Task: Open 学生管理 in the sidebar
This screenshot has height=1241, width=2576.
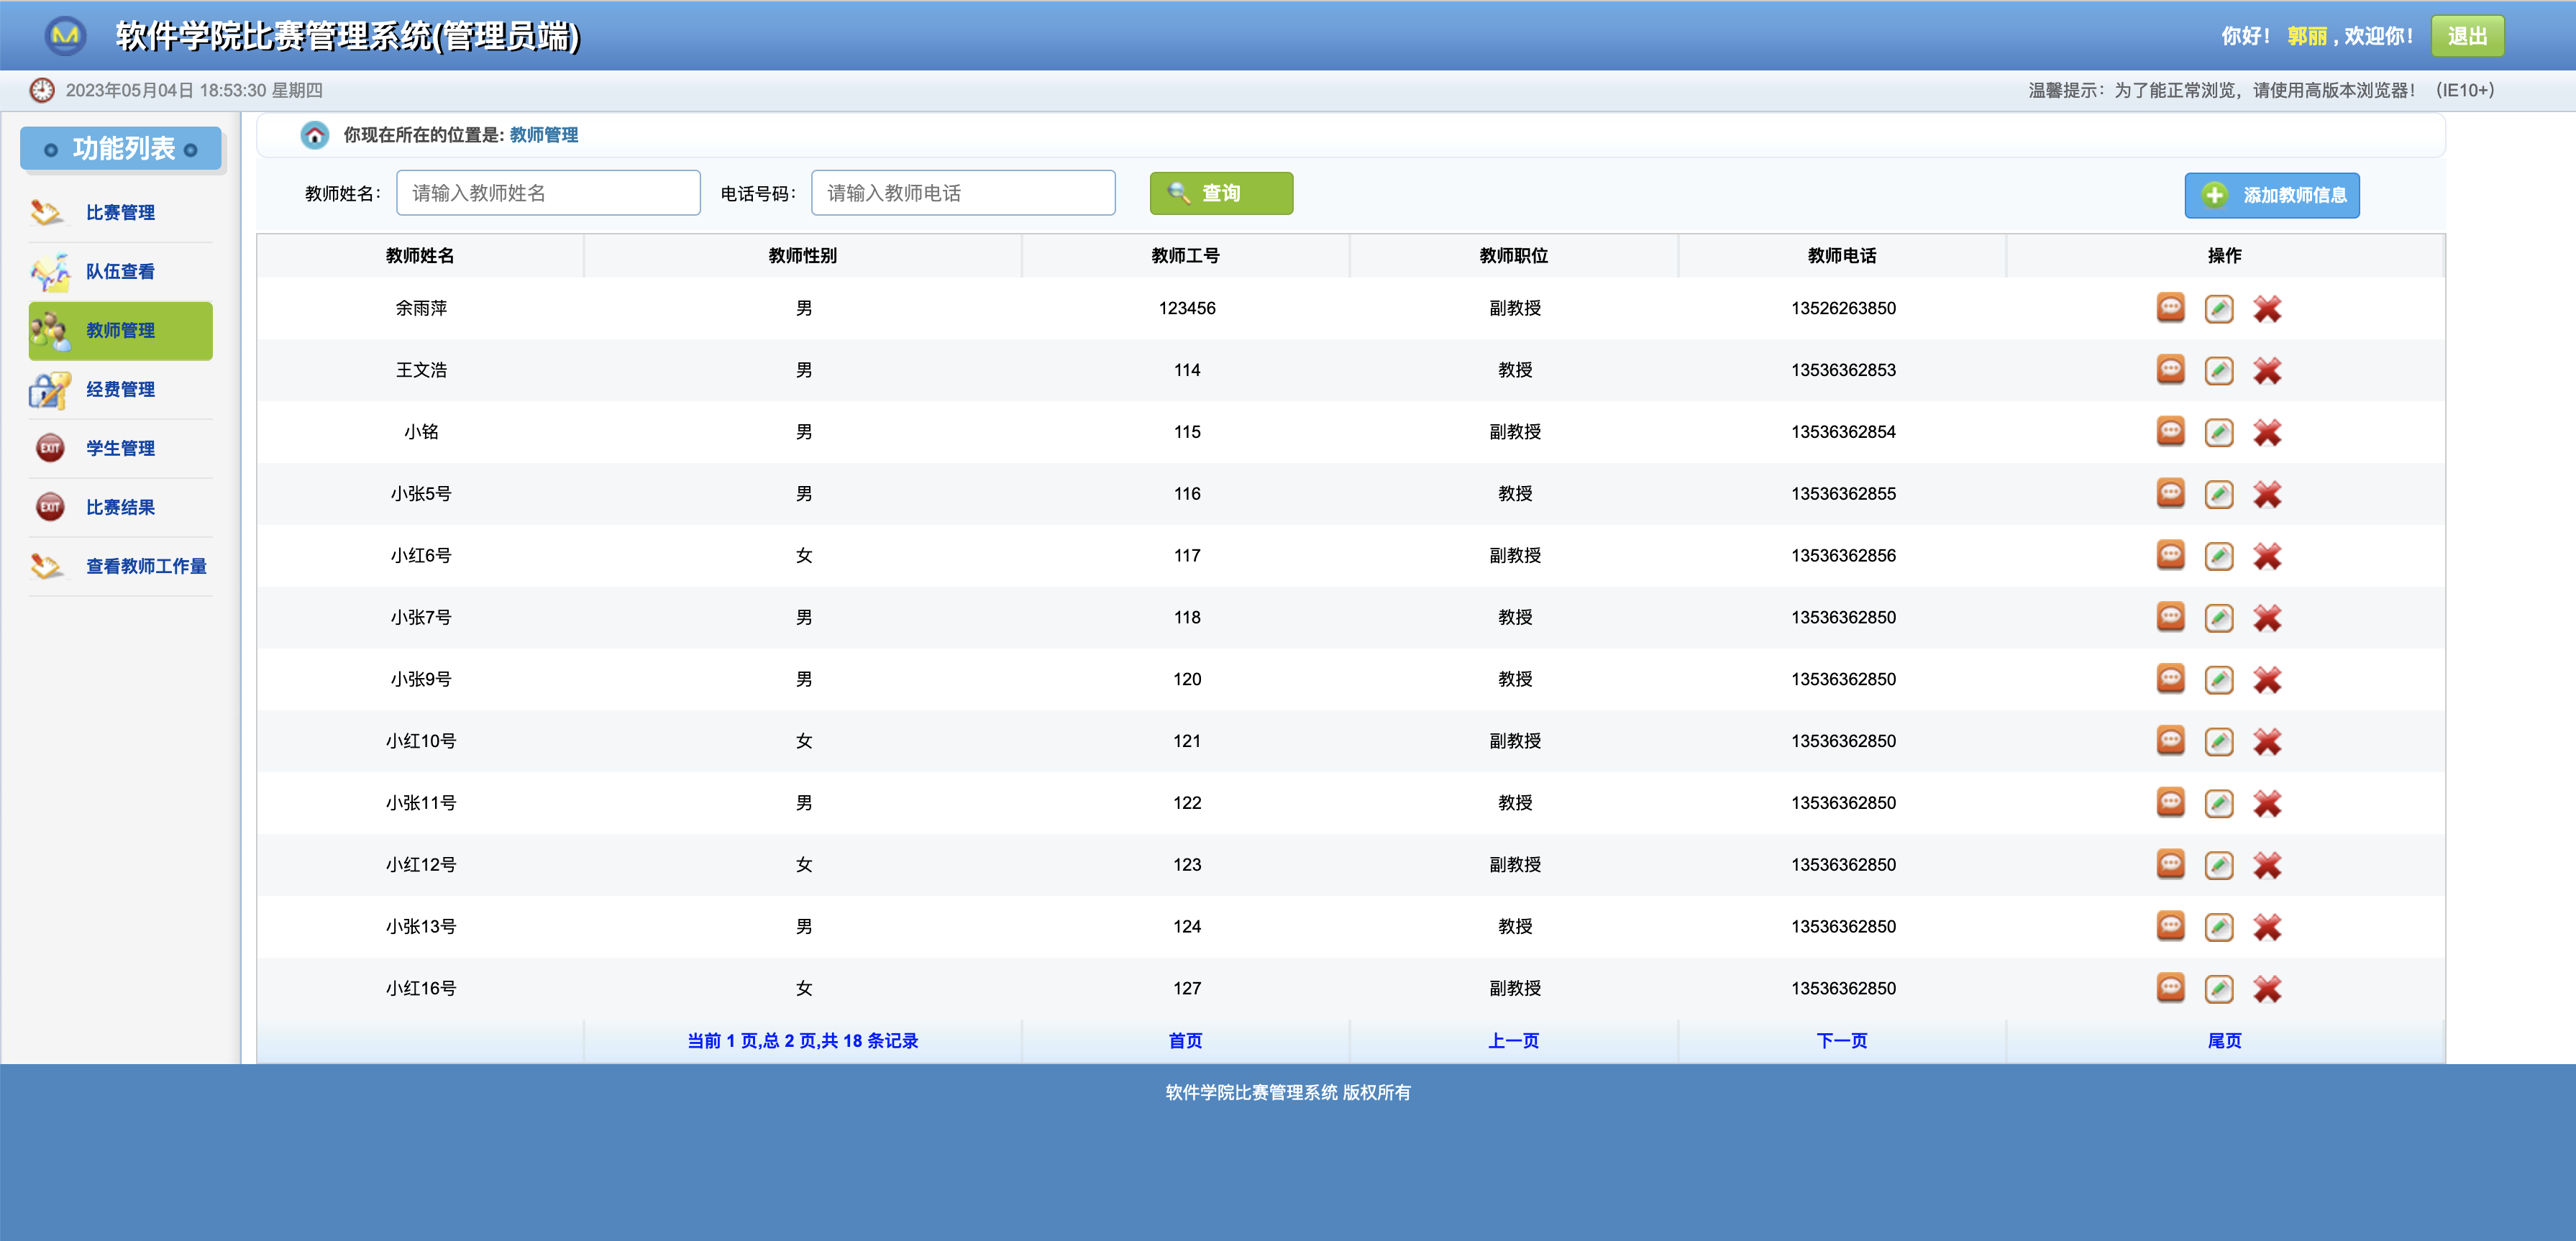Action: pyautogui.click(x=120, y=449)
